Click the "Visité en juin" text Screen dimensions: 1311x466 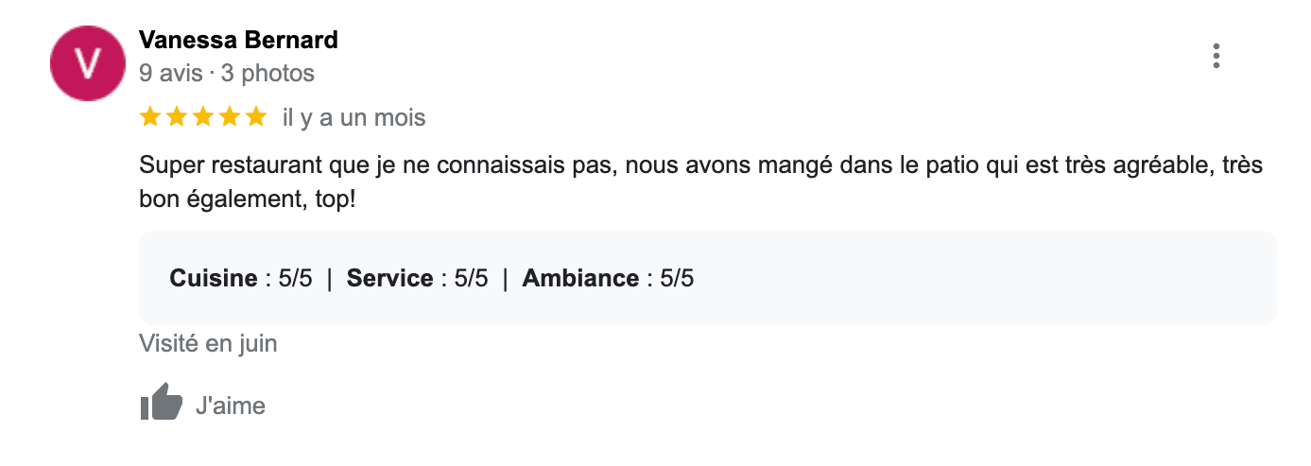point(208,343)
